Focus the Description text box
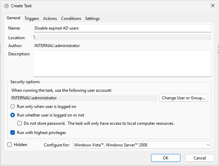 click(122, 64)
